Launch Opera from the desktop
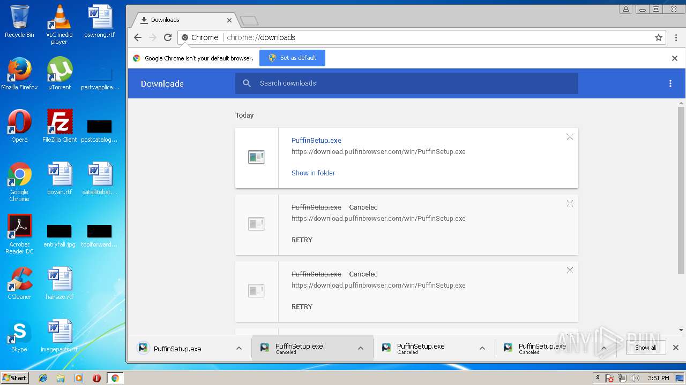The width and height of the screenshot is (686, 385). tap(19, 126)
